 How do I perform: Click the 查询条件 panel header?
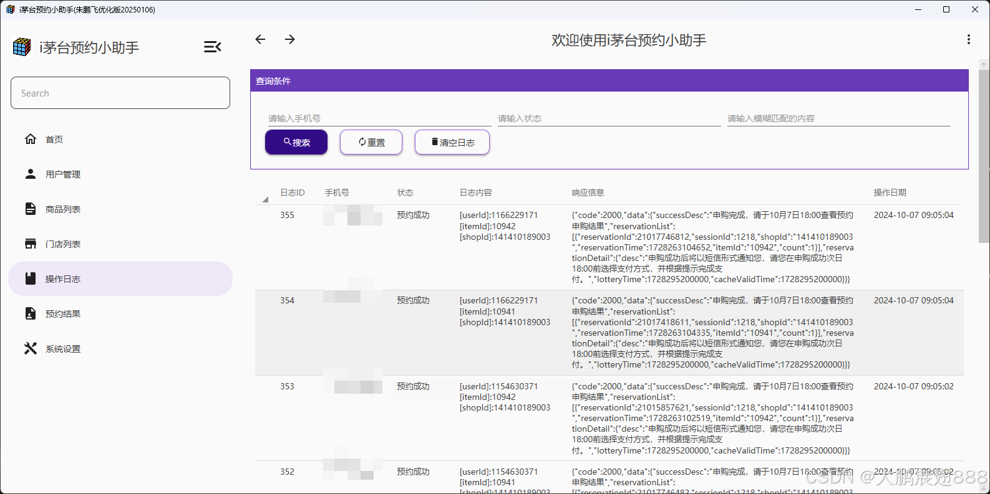pyautogui.click(x=609, y=81)
